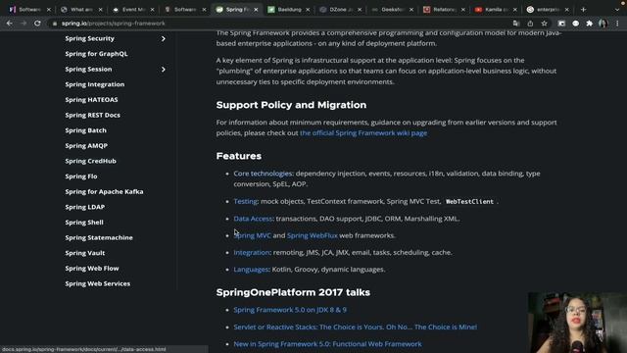The width and height of the screenshot is (627, 353).
Task: Open Spring REST Docs in sidebar
Action: 93,115
